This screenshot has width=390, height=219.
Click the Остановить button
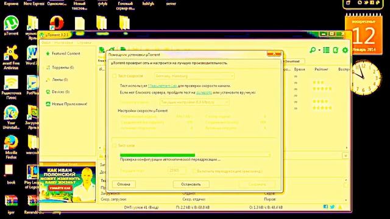click(191, 184)
